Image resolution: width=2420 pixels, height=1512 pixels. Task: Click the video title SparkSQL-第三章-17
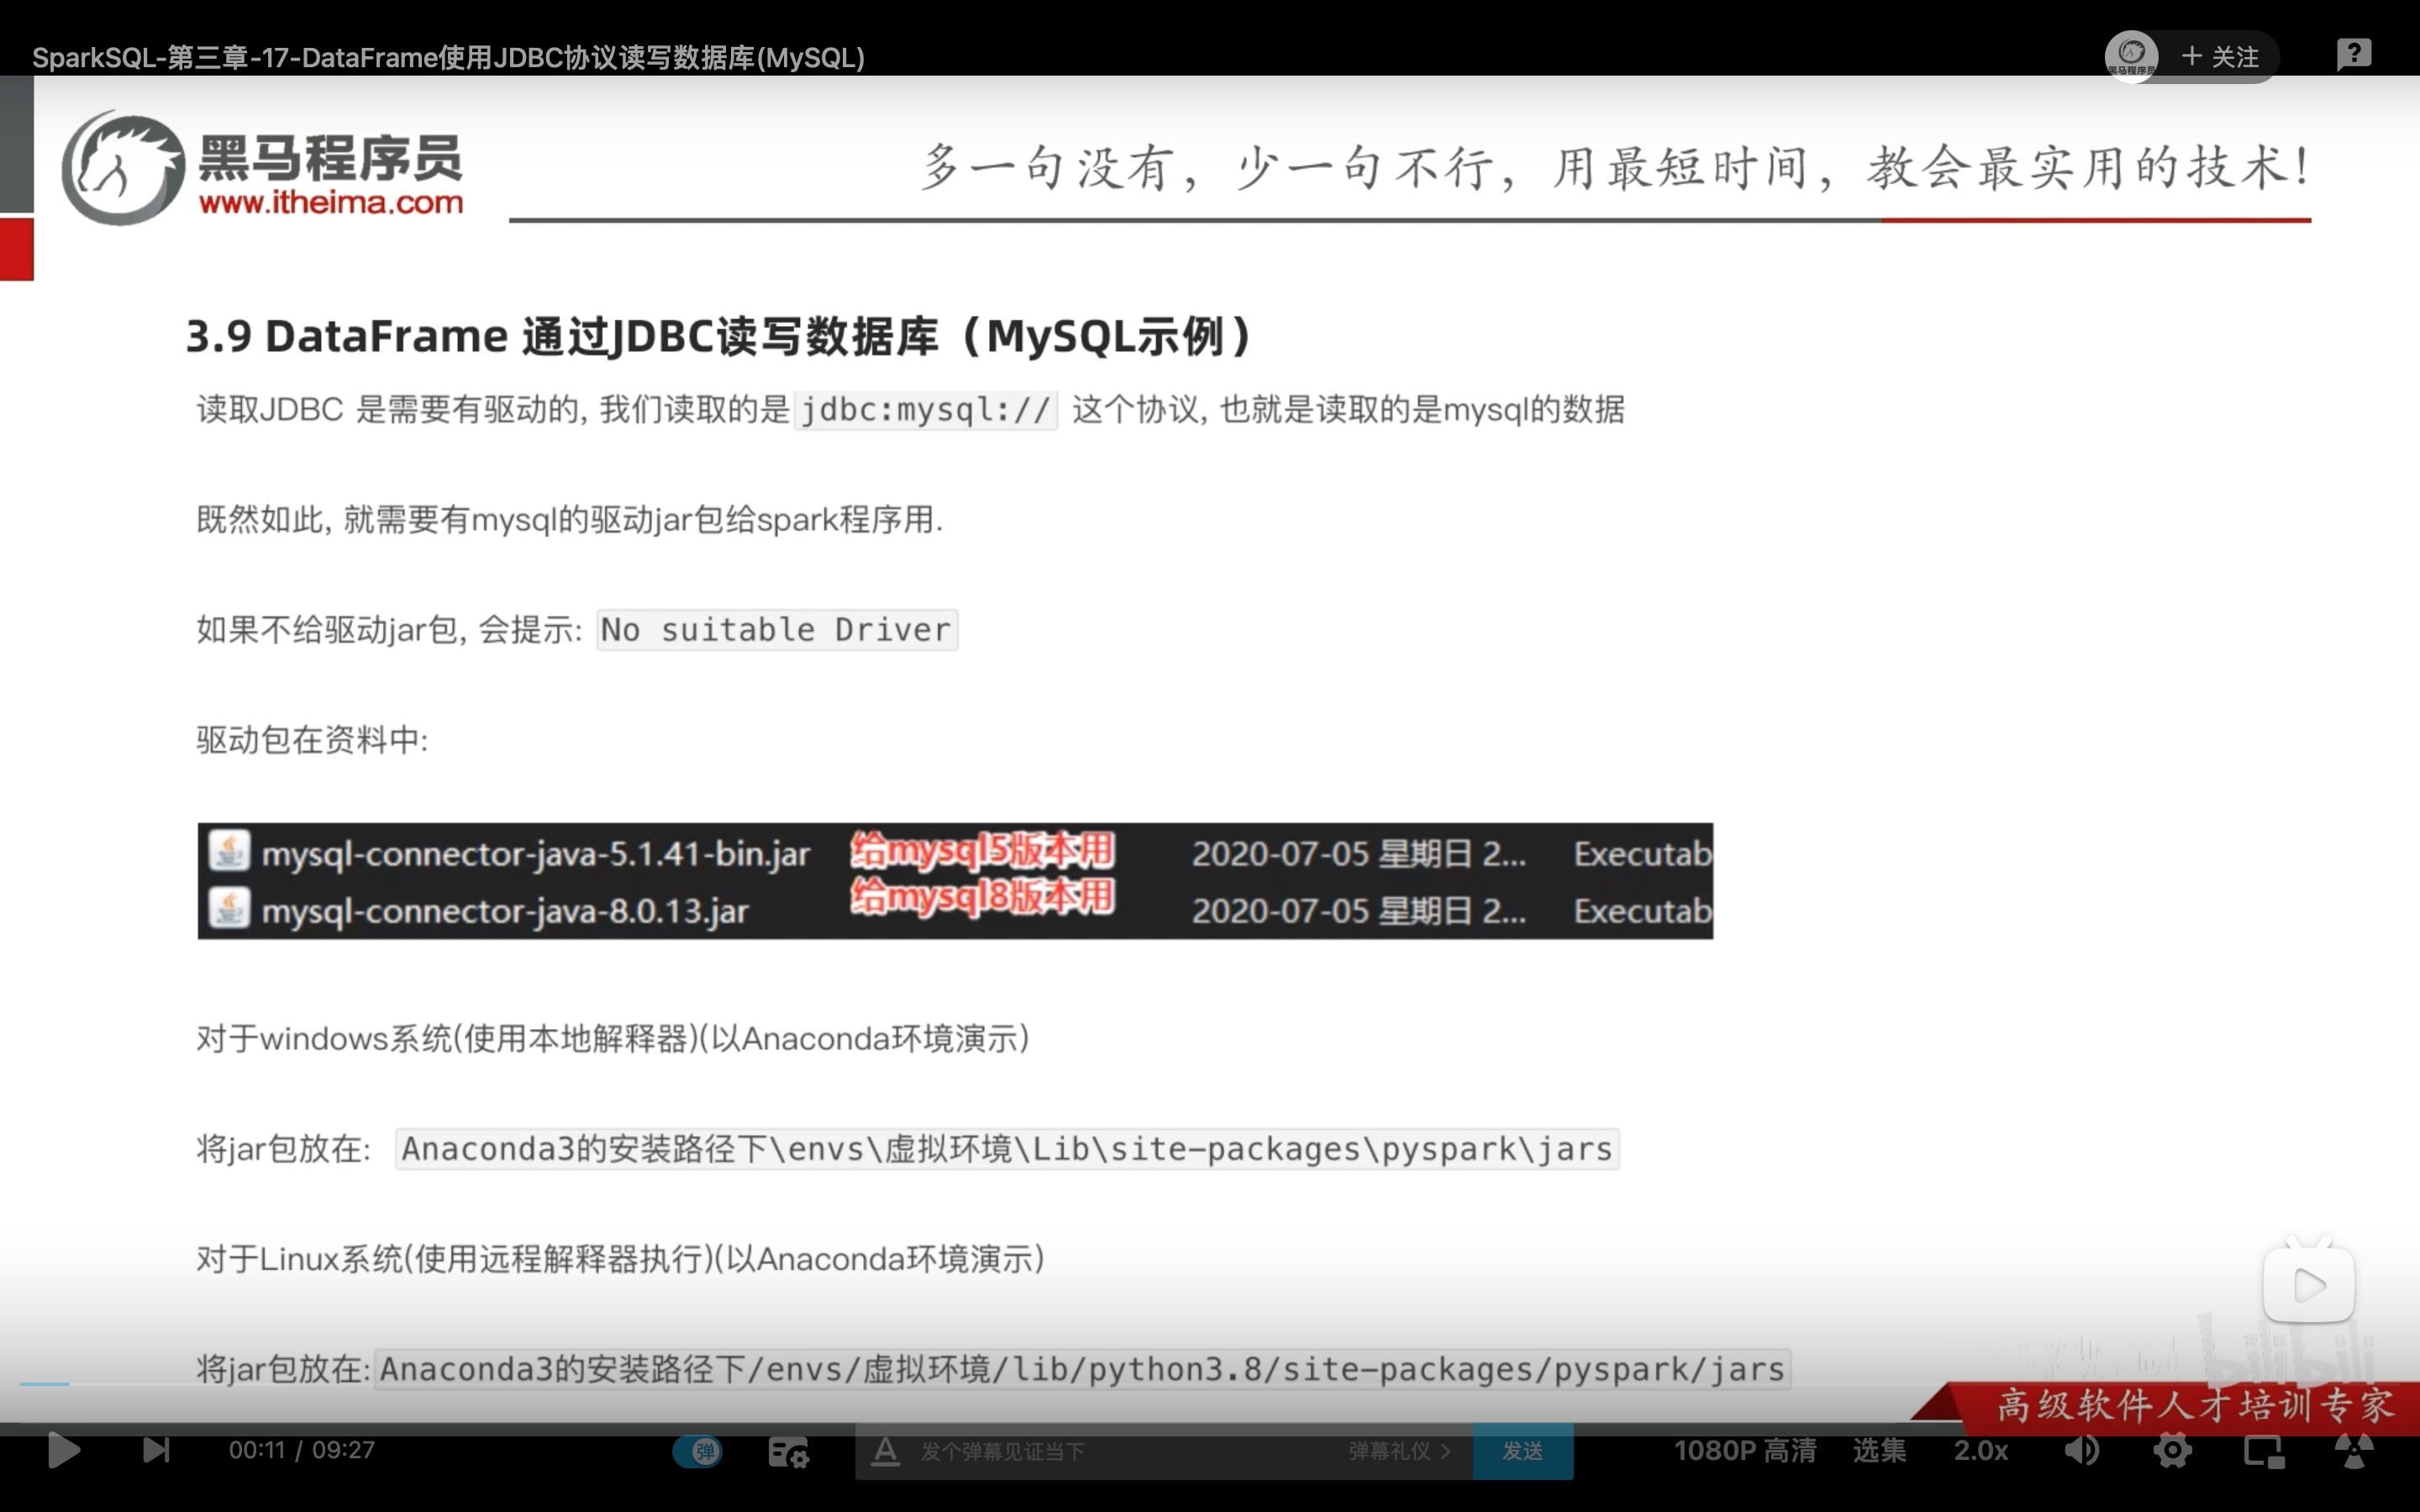coord(448,57)
